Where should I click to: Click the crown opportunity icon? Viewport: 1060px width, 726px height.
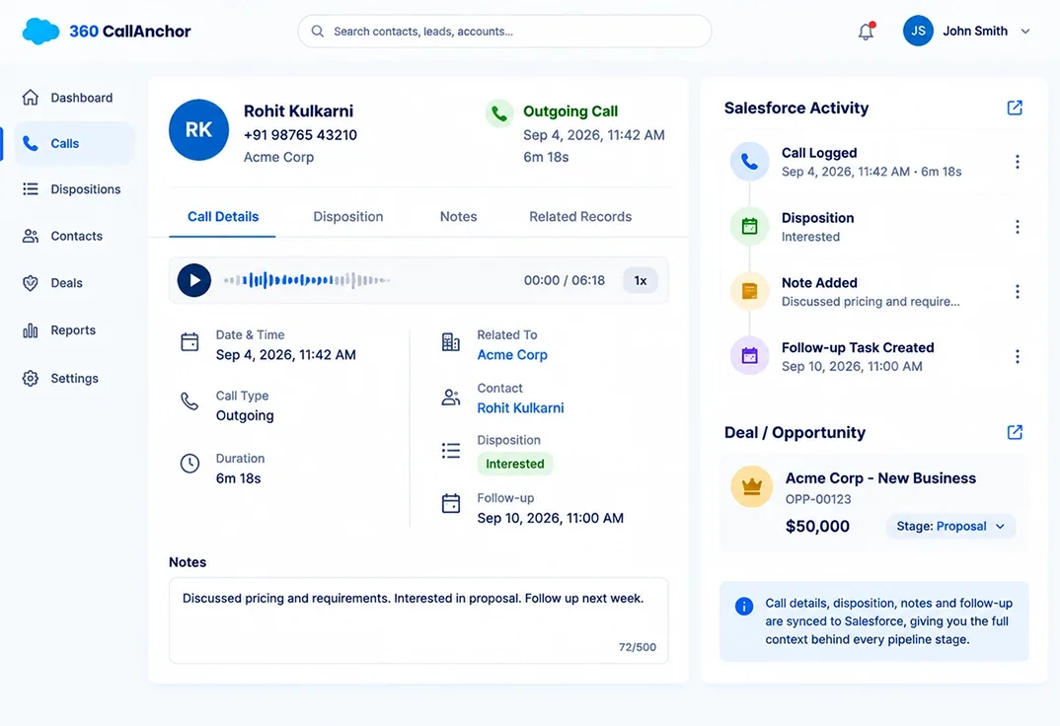coord(752,486)
